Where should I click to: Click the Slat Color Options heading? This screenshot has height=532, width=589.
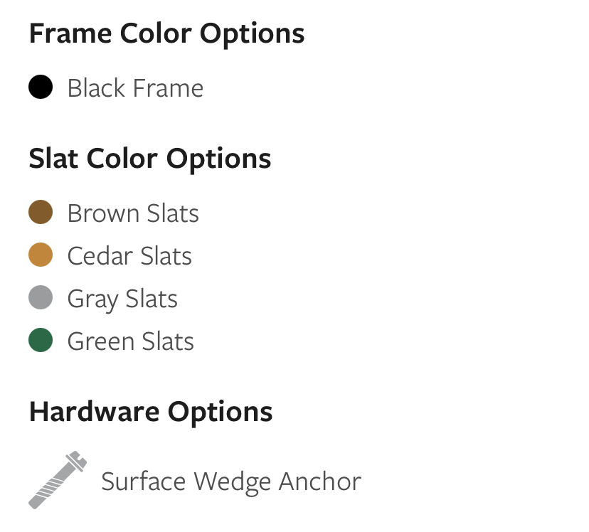coord(150,160)
